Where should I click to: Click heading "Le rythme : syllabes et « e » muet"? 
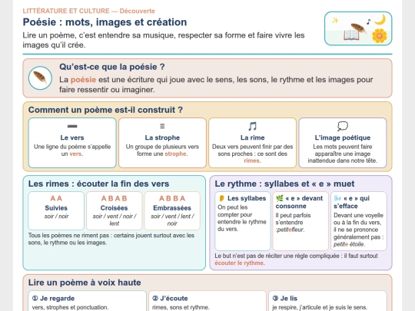[284, 184]
